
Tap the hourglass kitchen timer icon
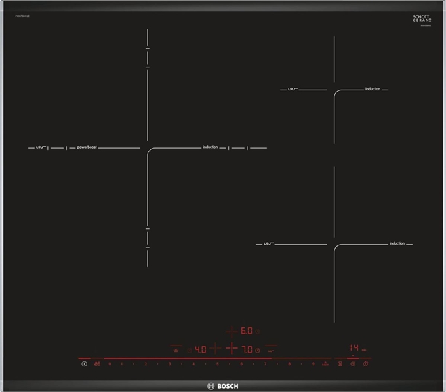pos(340,364)
